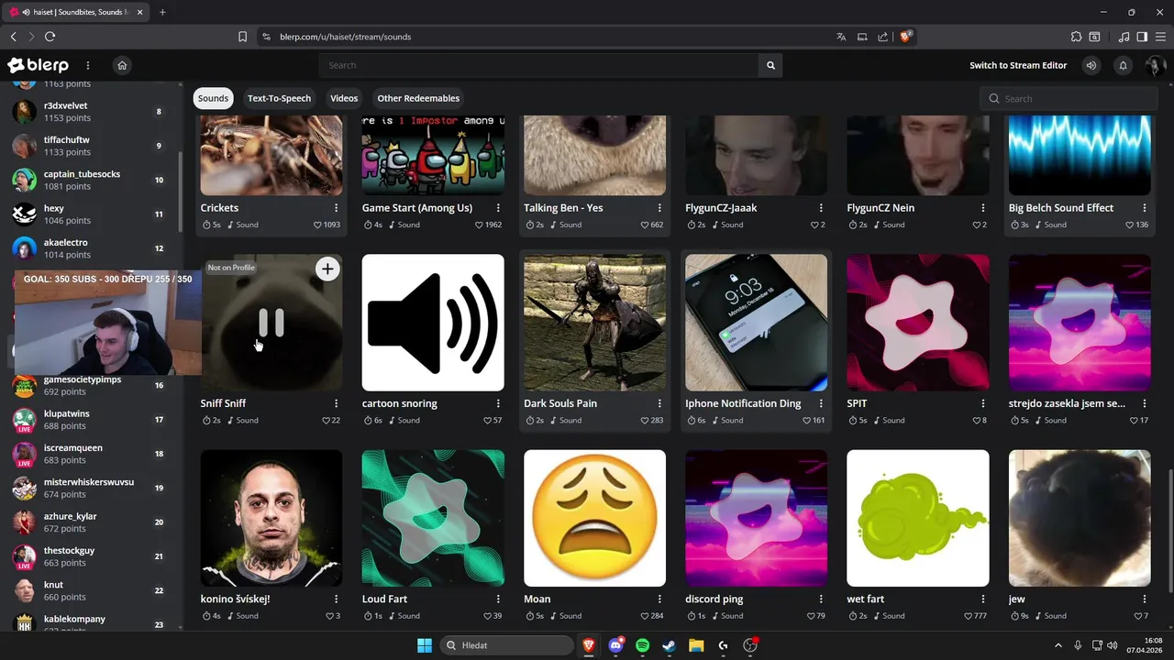
Task: Pause the Sniff Sniff sound
Action: click(x=271, y=323)
